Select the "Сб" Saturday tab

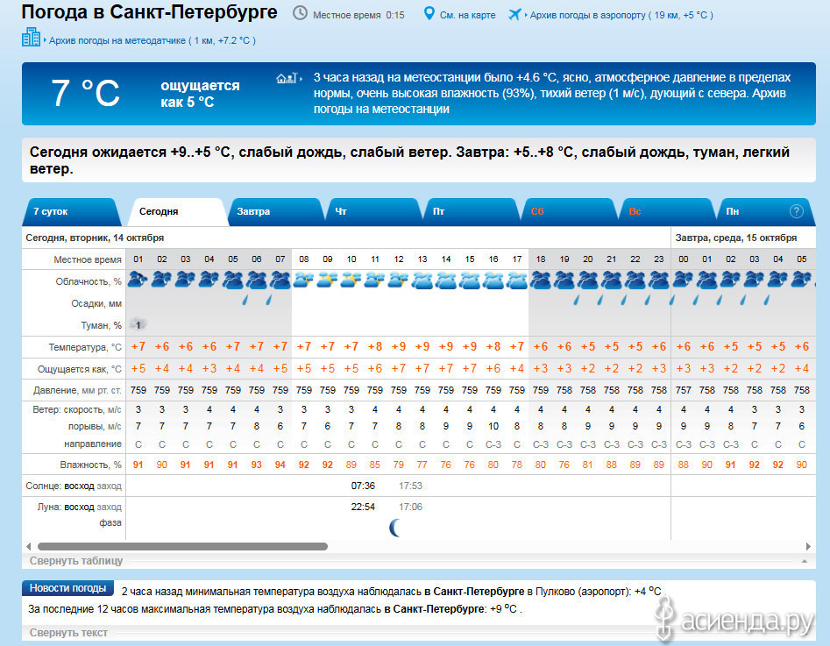click(x=537, y=212)
